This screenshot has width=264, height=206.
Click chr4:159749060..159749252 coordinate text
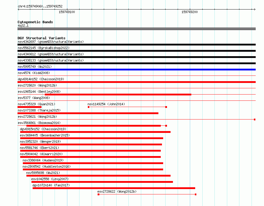(x=40, y=6)
